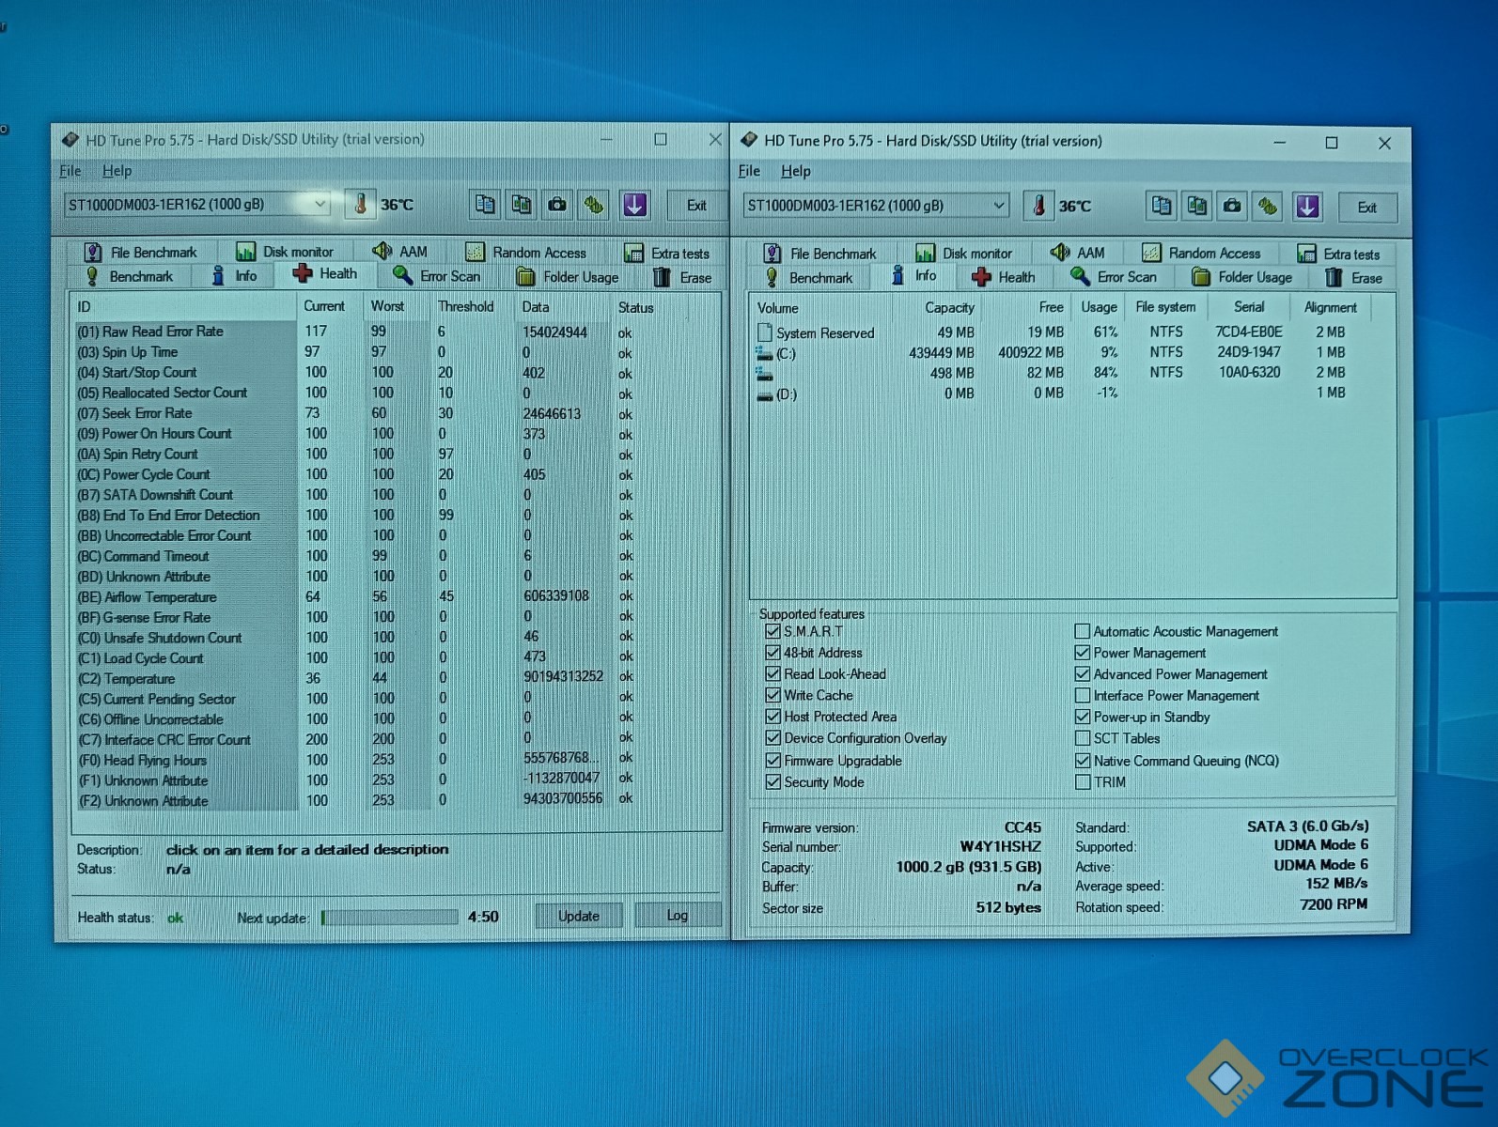Image resolution: width=1498 pixels, height=1127 pixels.
Task: Click the Next update progress bar
Action: click(x=389, y=918)
